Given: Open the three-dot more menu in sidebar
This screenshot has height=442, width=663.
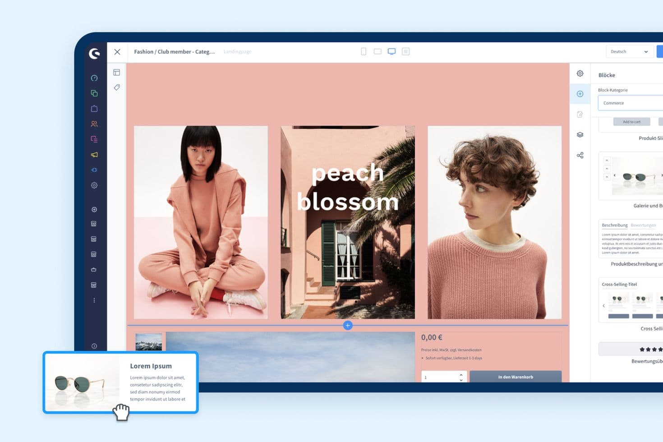Looking at the screenshot, I should [x=94, y=300].
